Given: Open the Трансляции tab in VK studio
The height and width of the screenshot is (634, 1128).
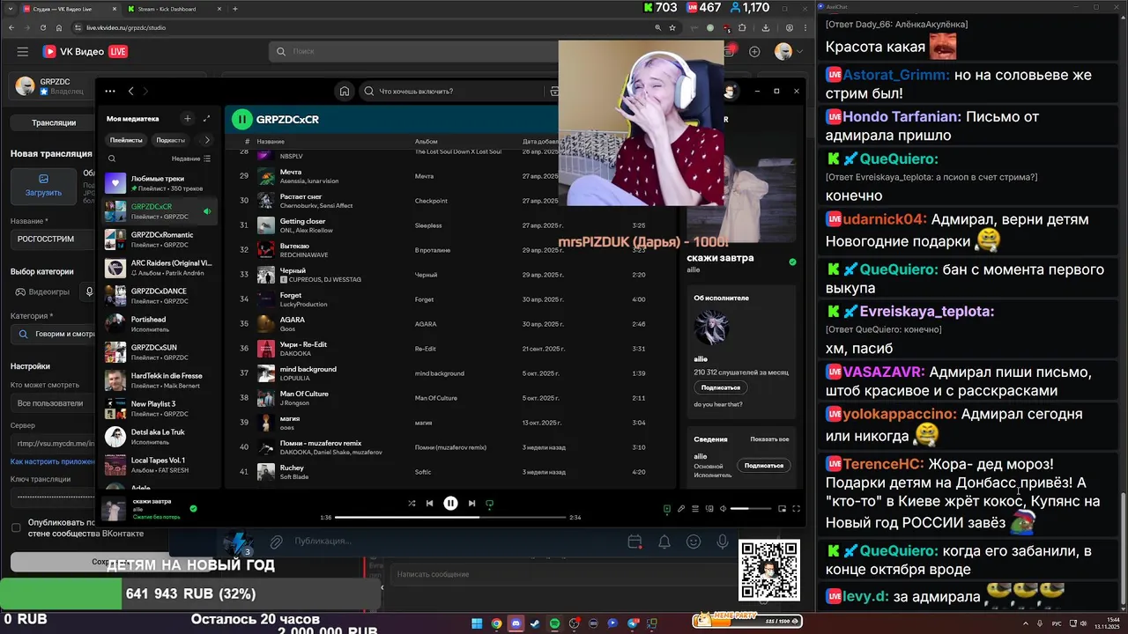Looking at the screenshot, I should (54, 123).
